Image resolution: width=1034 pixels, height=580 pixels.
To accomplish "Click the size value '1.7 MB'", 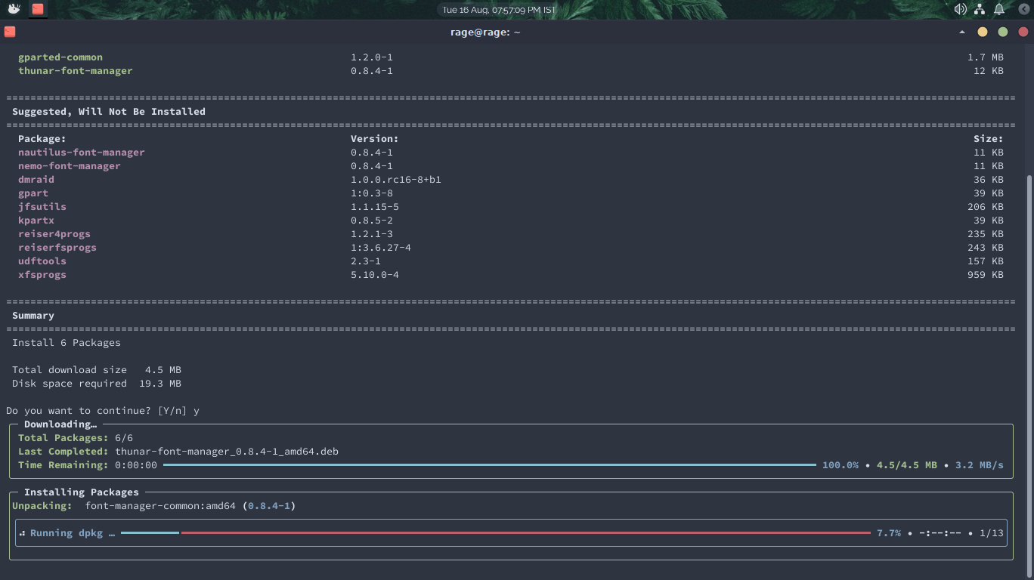I will [x=986, y=57].
